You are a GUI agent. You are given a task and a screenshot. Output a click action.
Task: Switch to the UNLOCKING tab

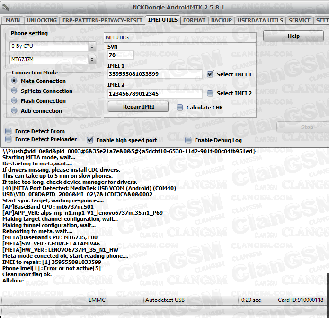(42, 20)
